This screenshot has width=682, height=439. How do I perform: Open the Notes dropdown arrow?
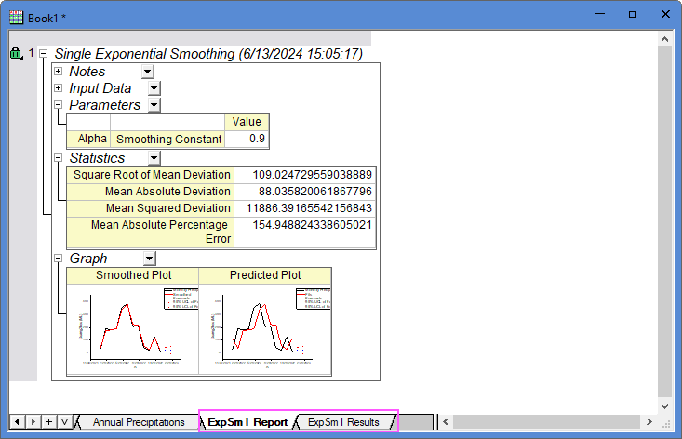[x=148, y=72]
